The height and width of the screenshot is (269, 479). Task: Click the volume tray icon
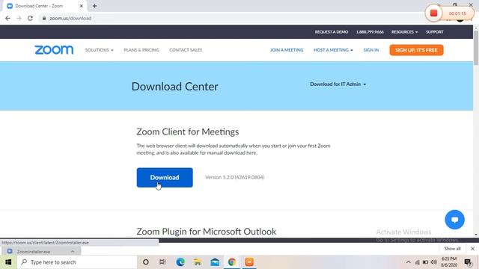433,262
